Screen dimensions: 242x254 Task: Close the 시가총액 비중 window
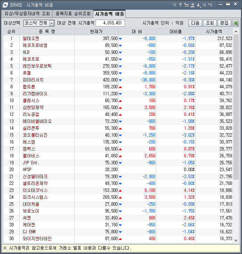coord(235,4)
